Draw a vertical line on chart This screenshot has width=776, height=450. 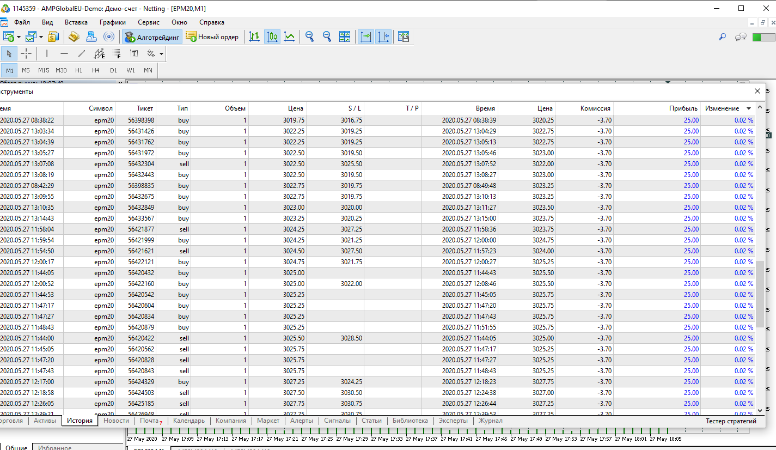click(x=47, y=53)
